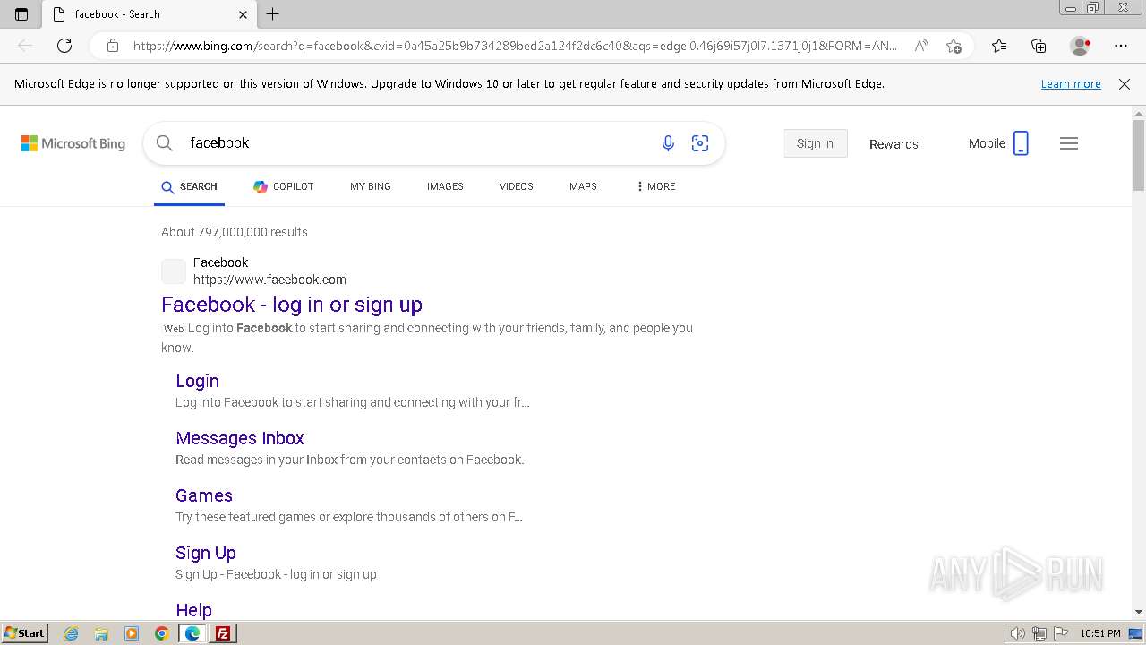The image size is (1146, 645).
Task: Open the Games sublink
Action: 204,495
